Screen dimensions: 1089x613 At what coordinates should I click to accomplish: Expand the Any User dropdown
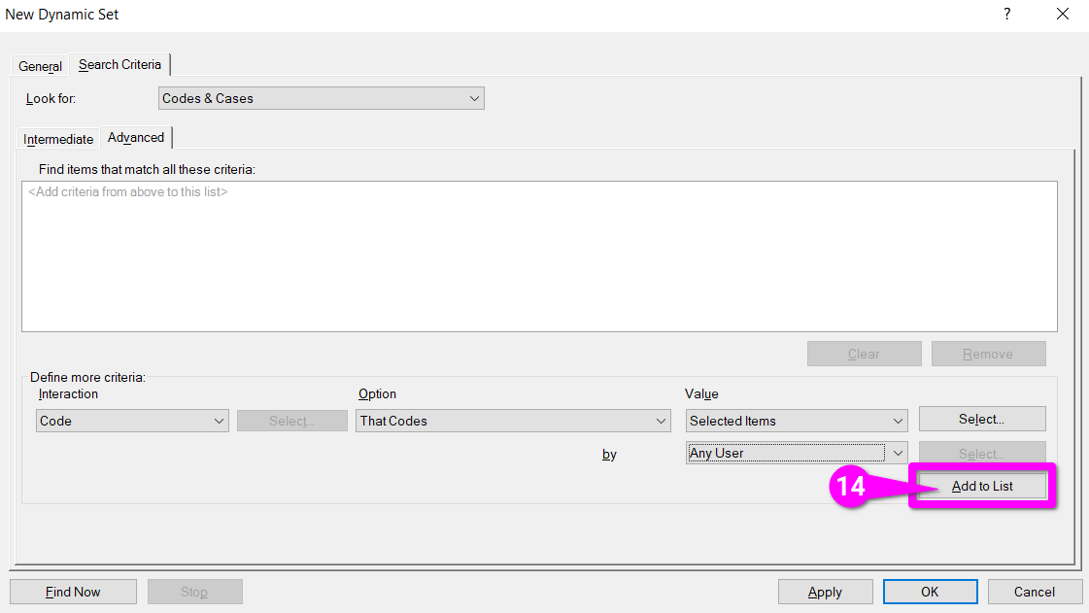click(x=797, y=453)
